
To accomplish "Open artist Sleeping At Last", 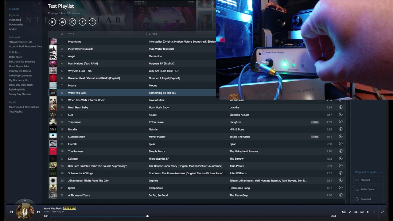I will click(x=239, y=115).
